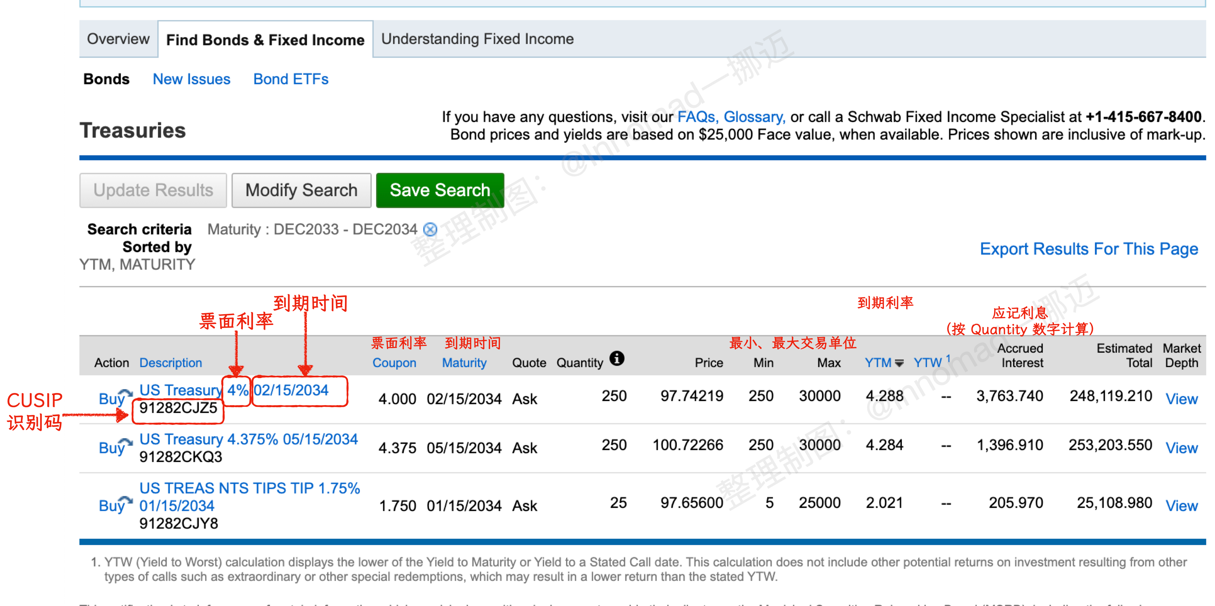Go to New Issues

pos(191,79)
